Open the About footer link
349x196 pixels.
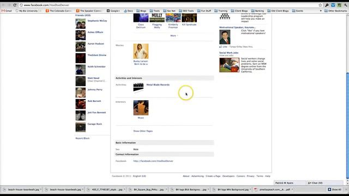pyautogui.click(x=186, y=176)
